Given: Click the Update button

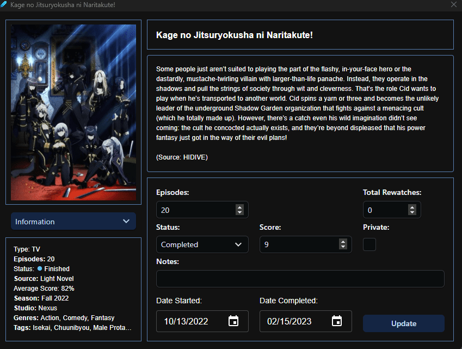Looking at the screenshot, I should click(x=403, y=323).
